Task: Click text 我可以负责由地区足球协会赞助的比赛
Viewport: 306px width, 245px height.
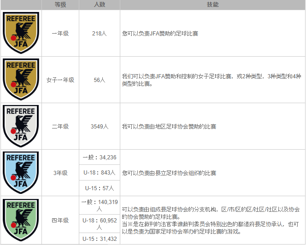Action: pos(169,127)
